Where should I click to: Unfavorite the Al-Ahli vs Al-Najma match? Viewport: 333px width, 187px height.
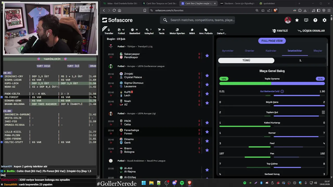pos(207,170)
